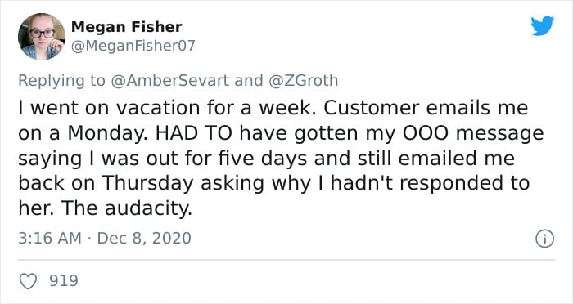Click the Dec 8, 2020 date
Viewport: 573px width, 304px height.
coord(144,239)
